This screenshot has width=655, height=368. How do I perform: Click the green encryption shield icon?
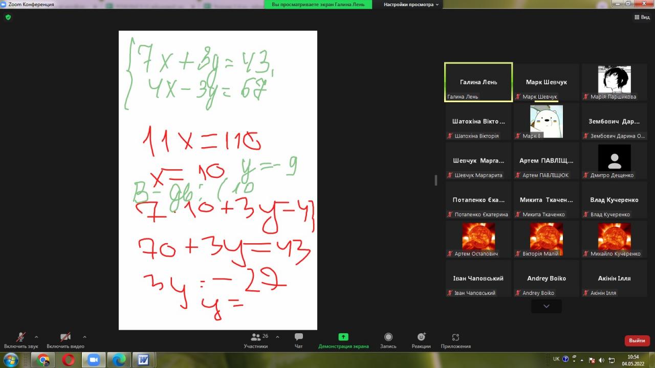(8, 17)
